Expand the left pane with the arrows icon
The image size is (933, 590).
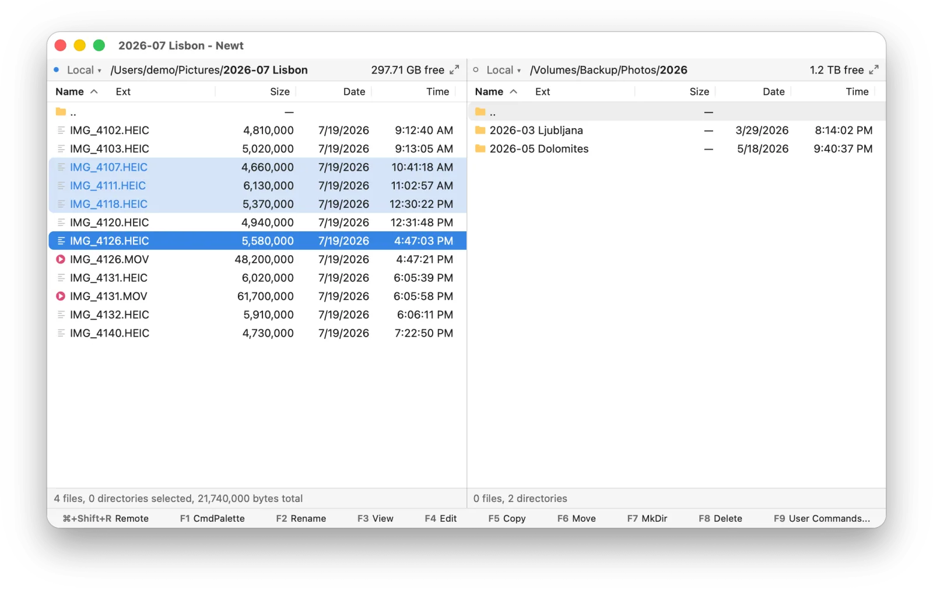click(x=454, y=70)
